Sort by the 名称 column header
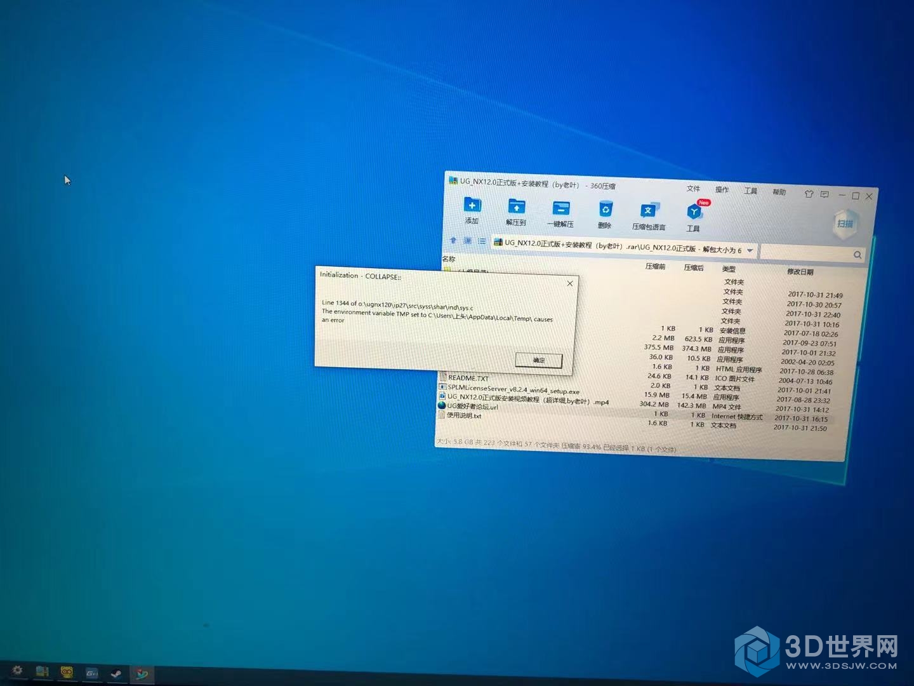This screenshot has height=686, width=914. [x=449, y=259]
